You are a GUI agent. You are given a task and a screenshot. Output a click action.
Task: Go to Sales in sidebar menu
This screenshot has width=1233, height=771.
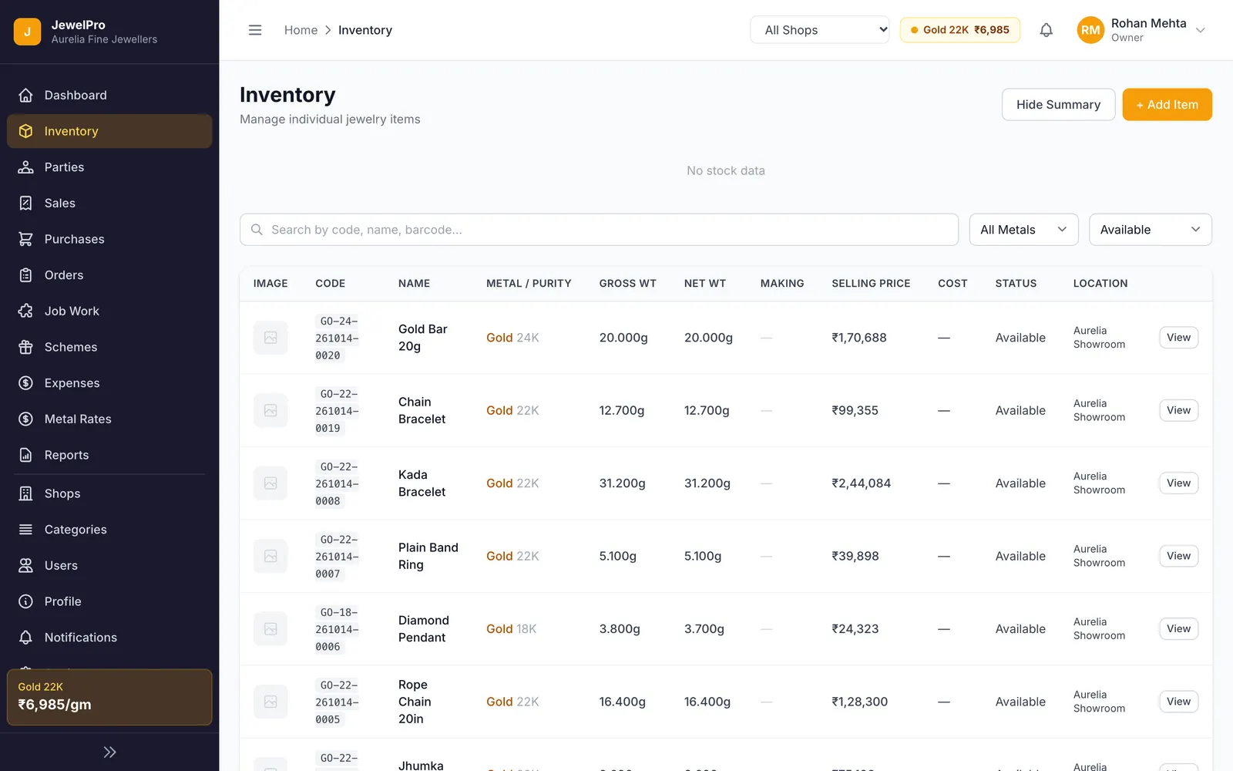pos(109,203)
